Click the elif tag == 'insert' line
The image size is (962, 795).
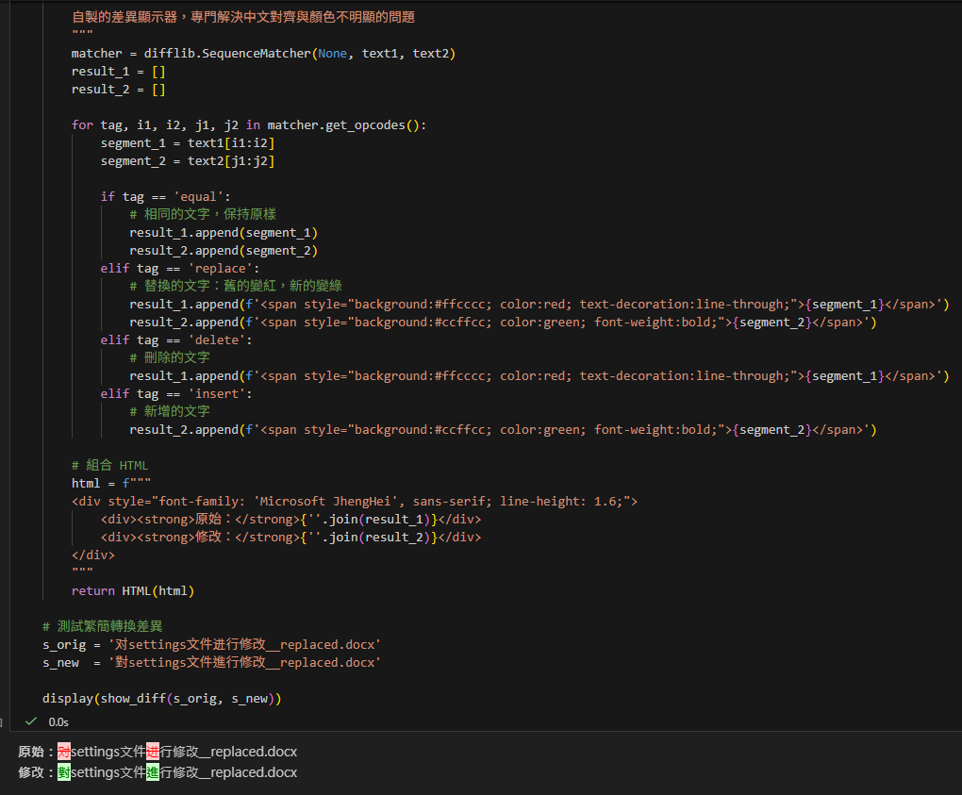(x=175, y=393)
